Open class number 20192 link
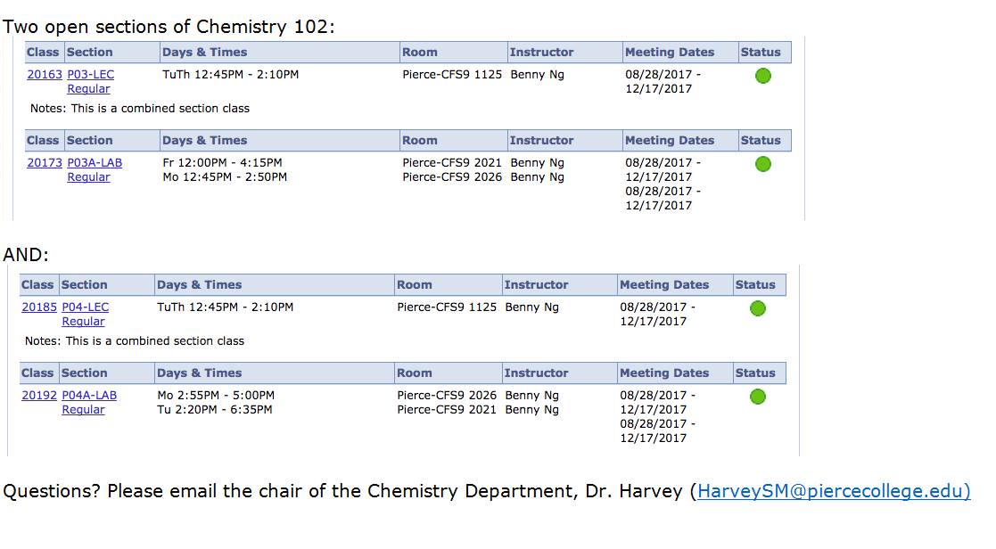 39,396
